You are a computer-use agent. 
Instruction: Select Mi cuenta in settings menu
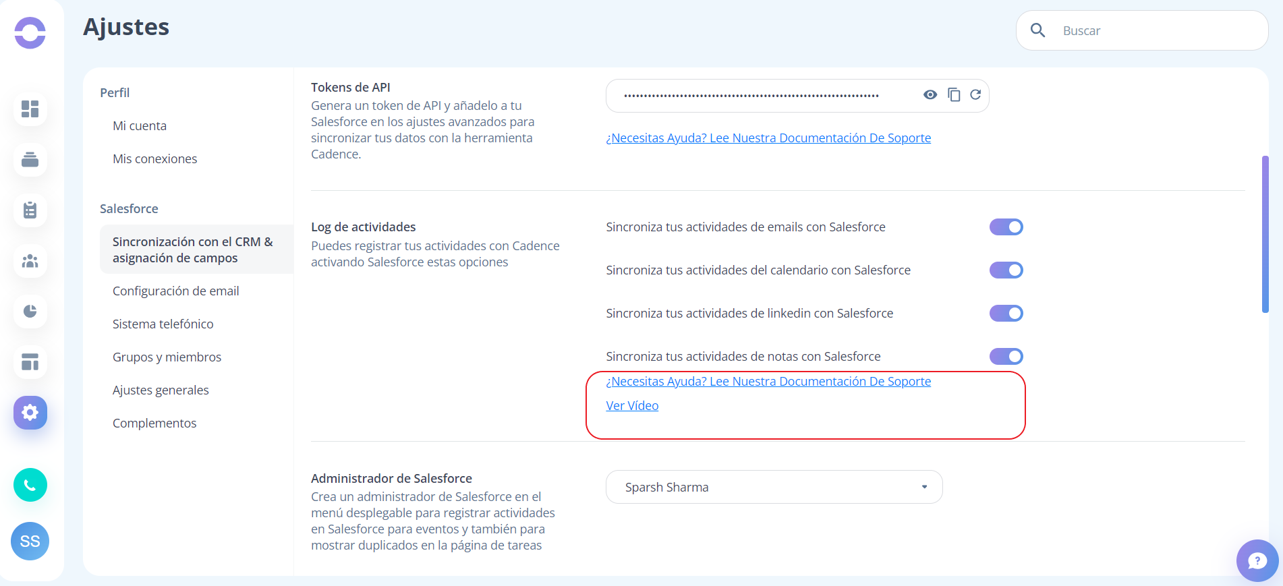140,126
